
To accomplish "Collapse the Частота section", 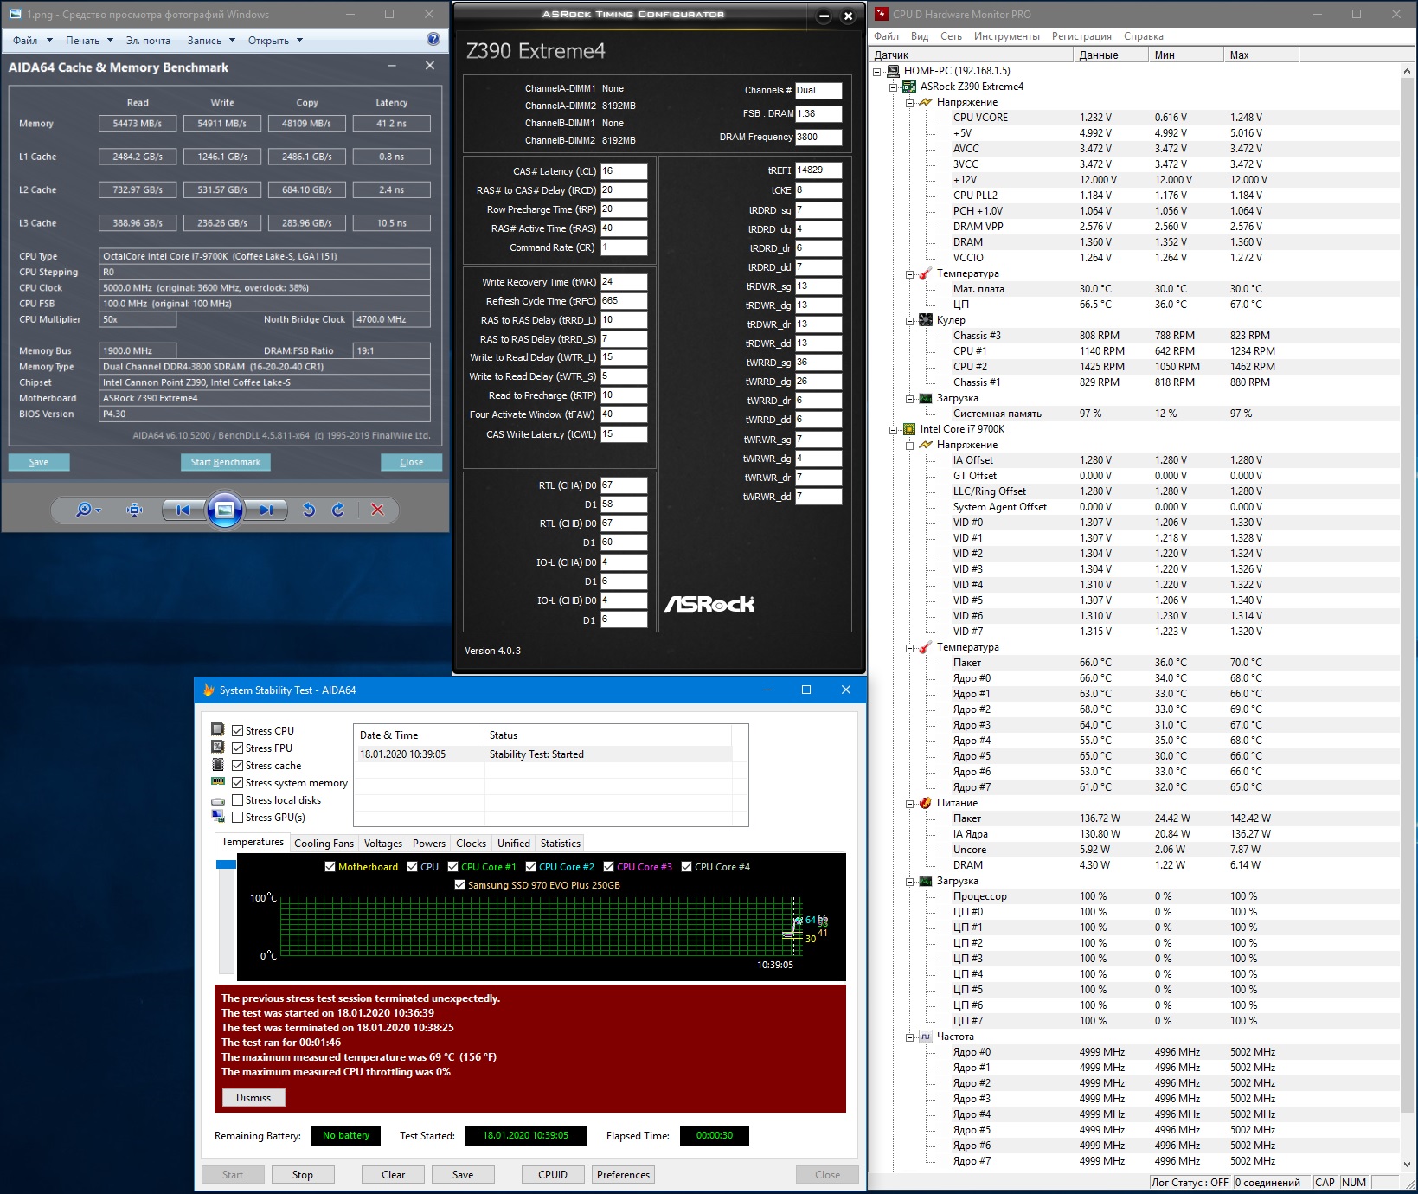I will point(910,1037).
